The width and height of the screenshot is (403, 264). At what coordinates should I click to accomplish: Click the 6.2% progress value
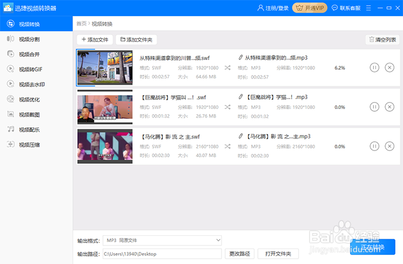[x=340, y=67]
